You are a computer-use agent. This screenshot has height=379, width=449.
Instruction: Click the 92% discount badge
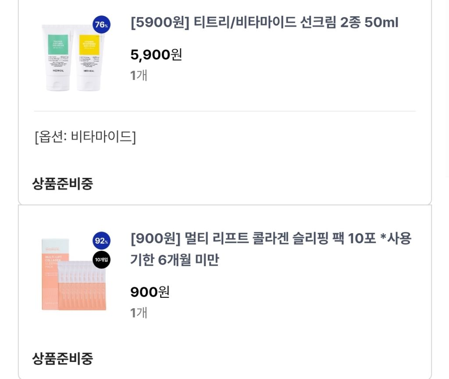tap(102, 241)
